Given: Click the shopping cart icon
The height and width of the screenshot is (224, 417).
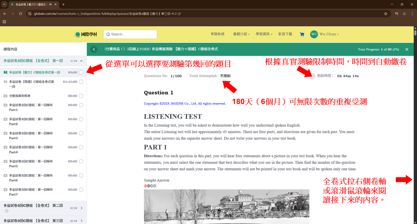Looking at the screenshot, I should point(302,34).
